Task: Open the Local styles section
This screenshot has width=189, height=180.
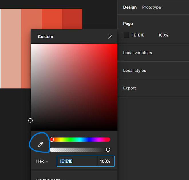Action: click(135, 71)
